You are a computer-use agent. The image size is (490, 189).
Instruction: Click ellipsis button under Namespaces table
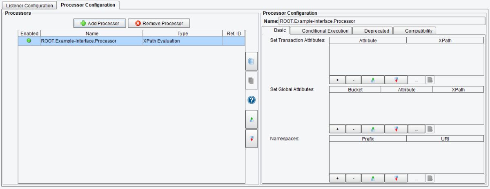416,178
